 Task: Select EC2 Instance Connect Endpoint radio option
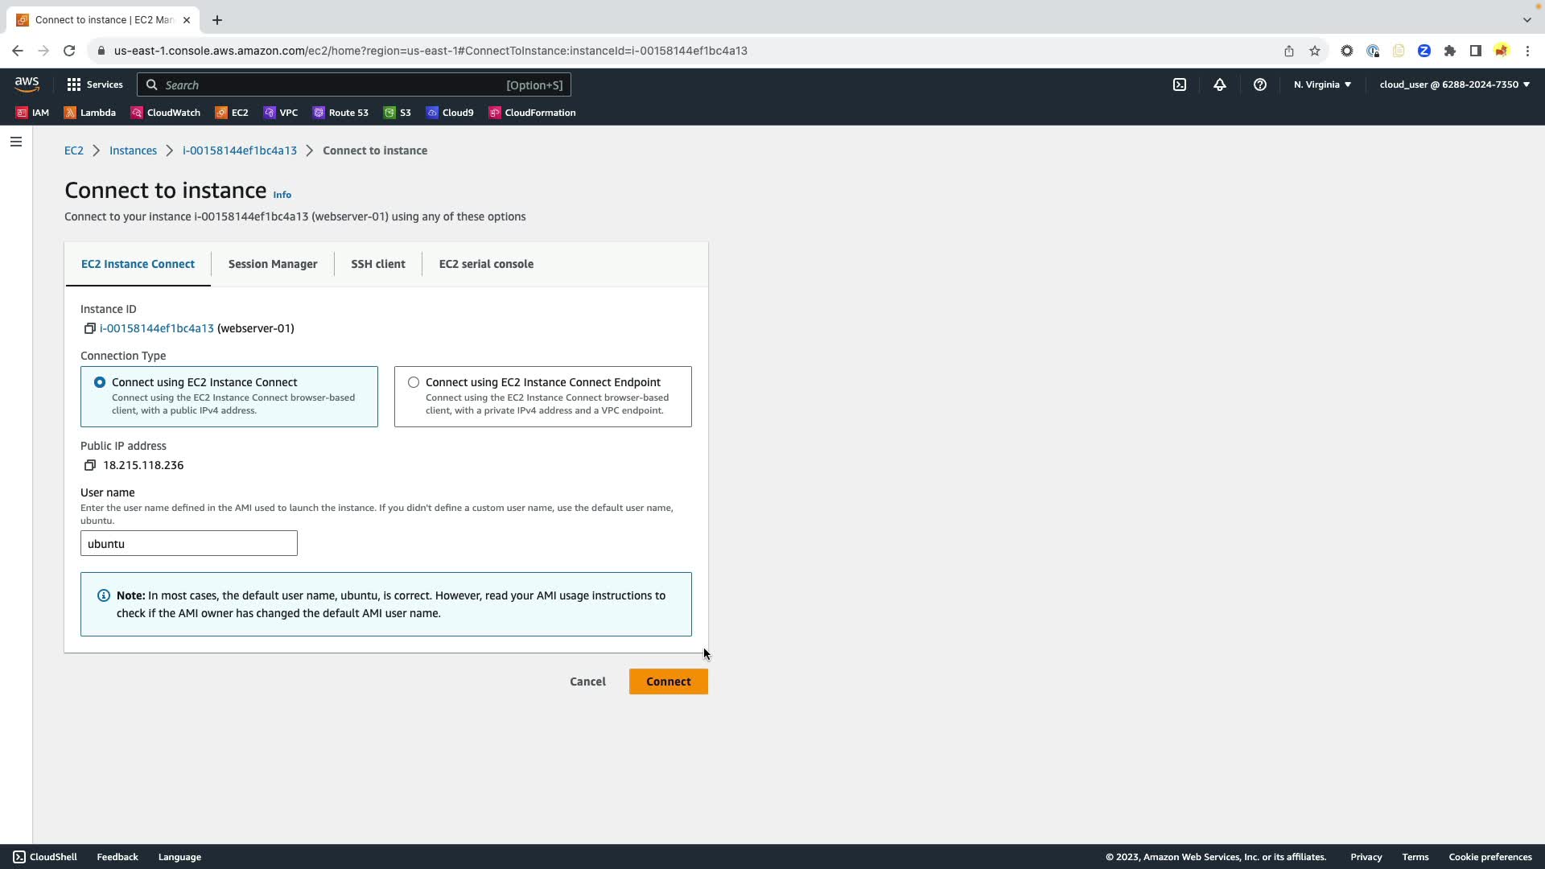click(414, 382)
